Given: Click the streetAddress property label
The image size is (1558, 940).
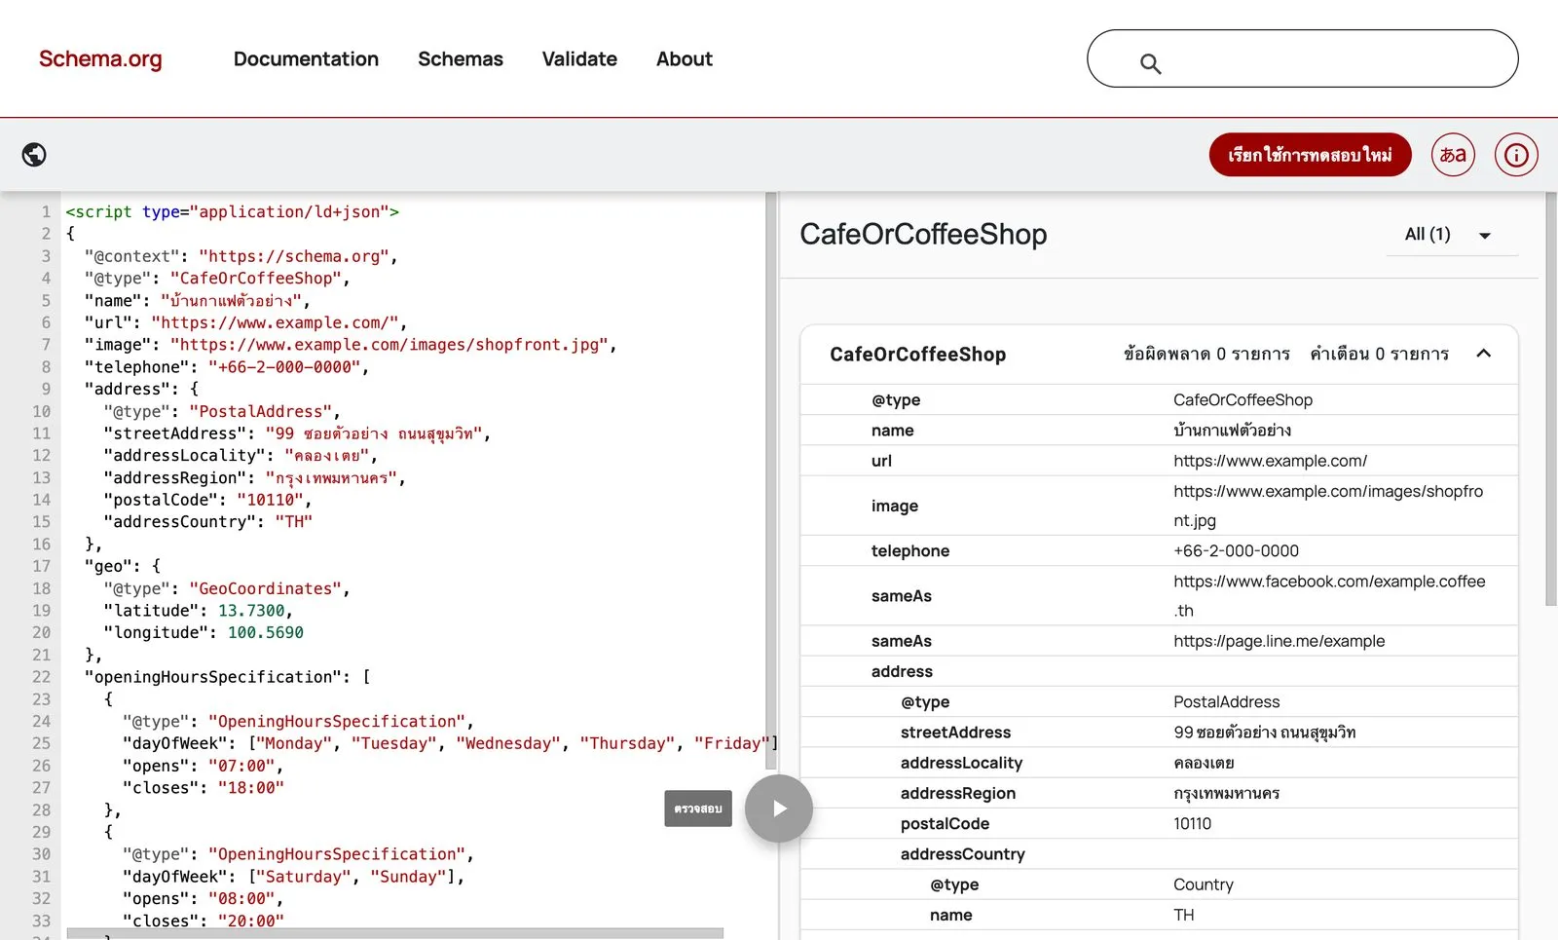Looking at the screenshot, I should pyautogui.click(x=955, y=733).
